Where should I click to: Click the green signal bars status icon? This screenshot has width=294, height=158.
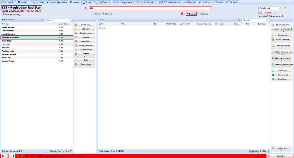tap(21, 156)
